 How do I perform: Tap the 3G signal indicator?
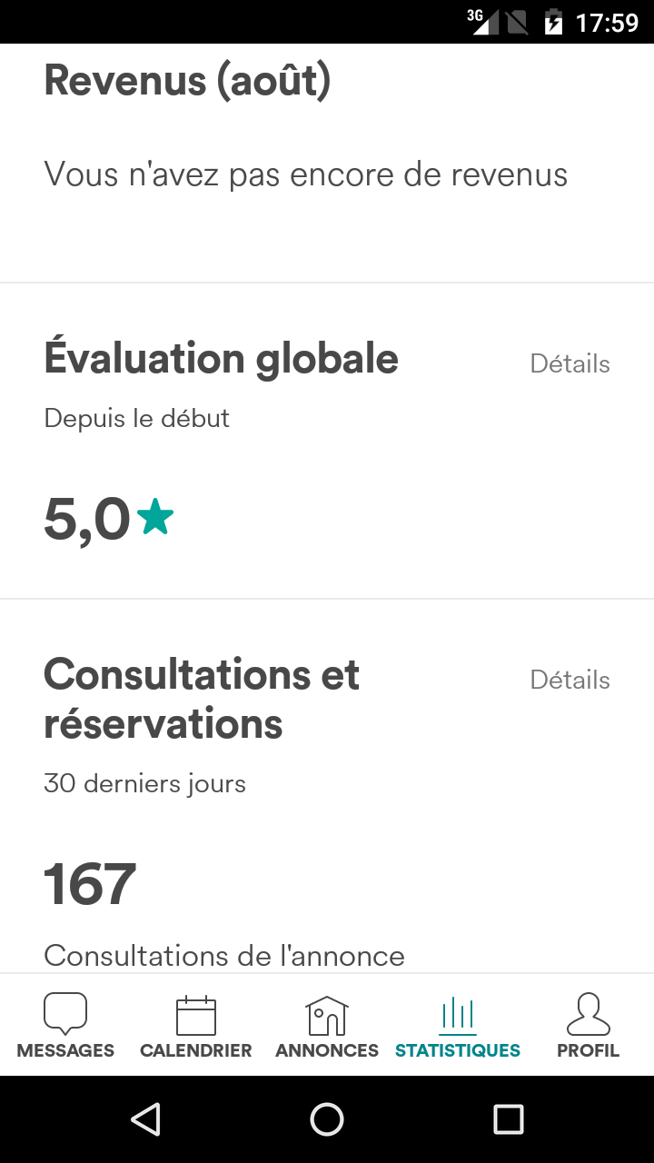coord(482,22)
